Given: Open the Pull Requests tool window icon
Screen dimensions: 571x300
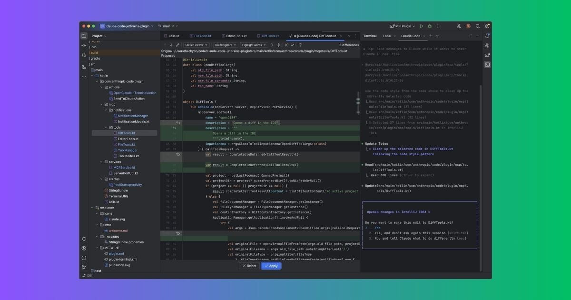Looking at the screenshot, I should tap(84, 56).
